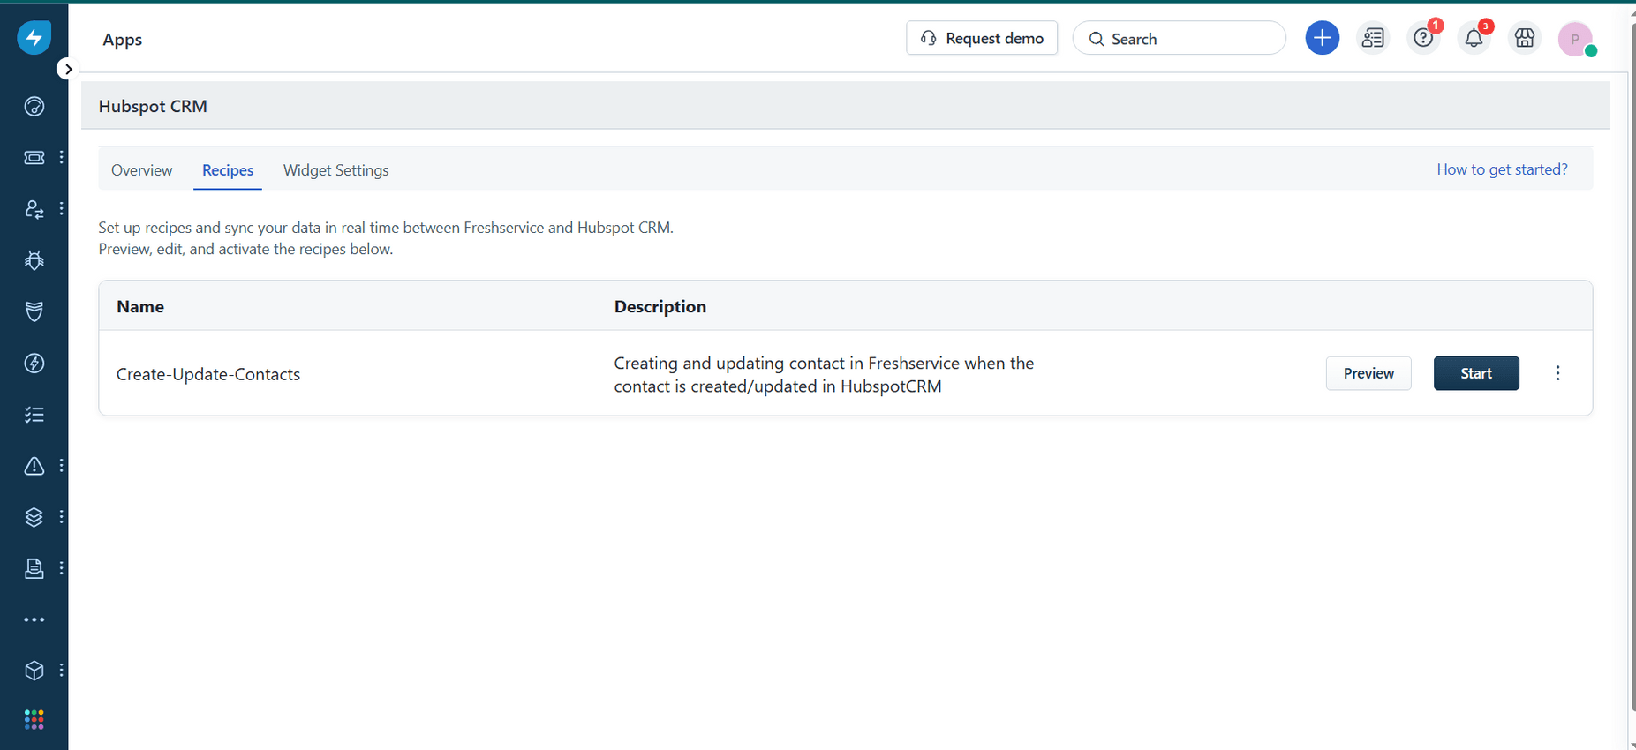Preview the Create-Update-Contacts recipe

pos(1368,373)
